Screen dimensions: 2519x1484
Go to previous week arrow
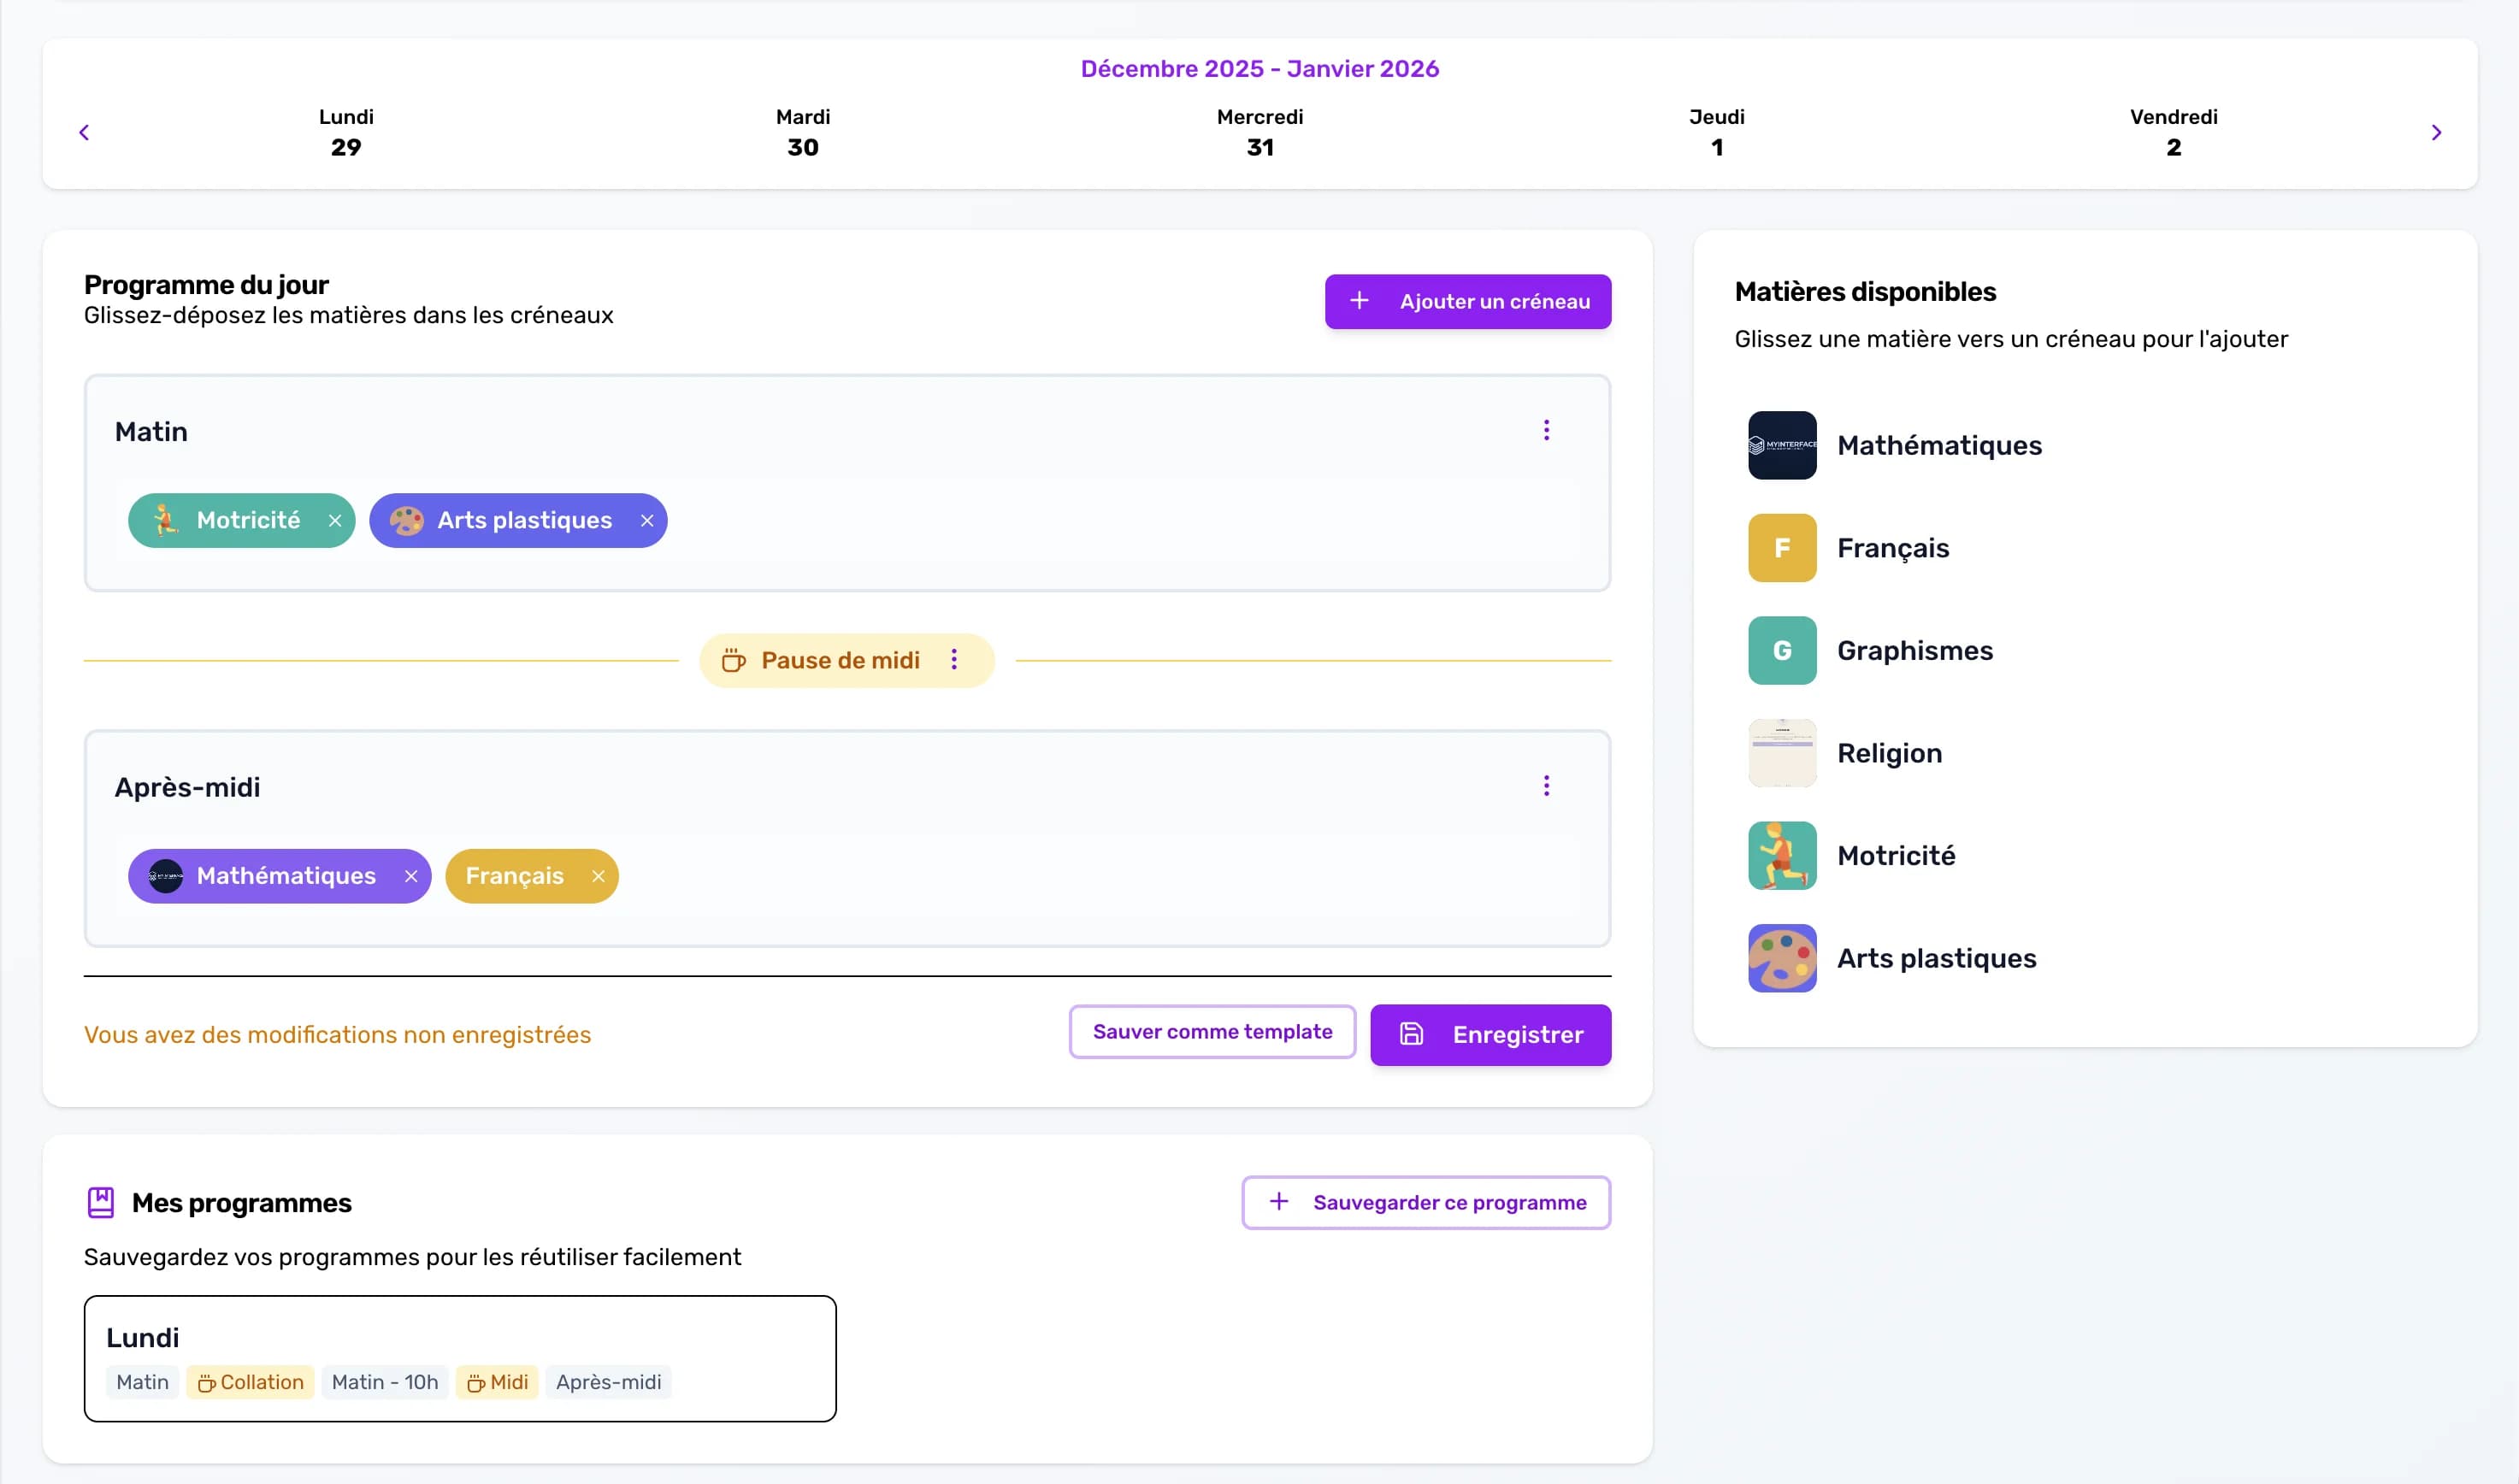pos(84,132)
